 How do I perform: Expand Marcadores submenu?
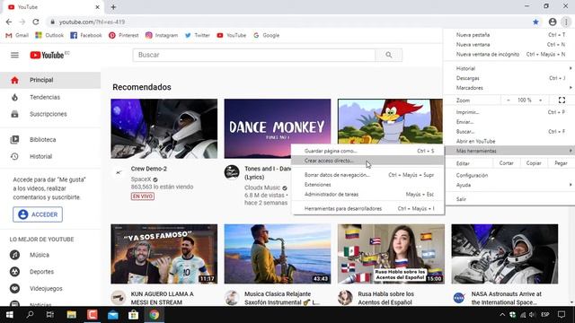[509, 88]
